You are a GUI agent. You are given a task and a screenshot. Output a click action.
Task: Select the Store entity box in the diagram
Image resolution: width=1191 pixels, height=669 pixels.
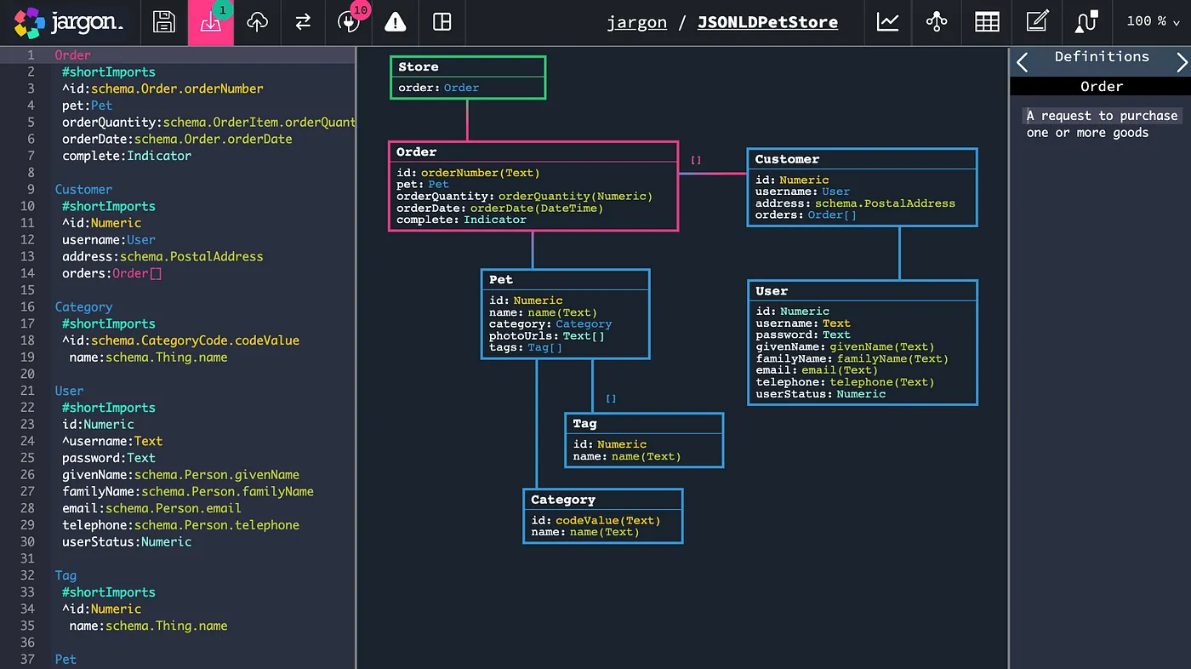click(x=467, y=77)
